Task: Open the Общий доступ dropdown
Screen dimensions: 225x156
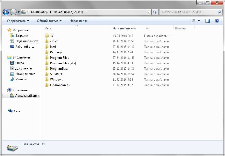Action: [49, 21]
